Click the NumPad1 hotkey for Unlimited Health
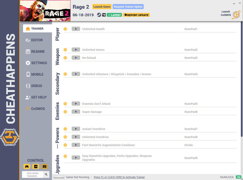The height and width of the screenshot is (180, 243). pyautogui.click(x=191, y=29)
